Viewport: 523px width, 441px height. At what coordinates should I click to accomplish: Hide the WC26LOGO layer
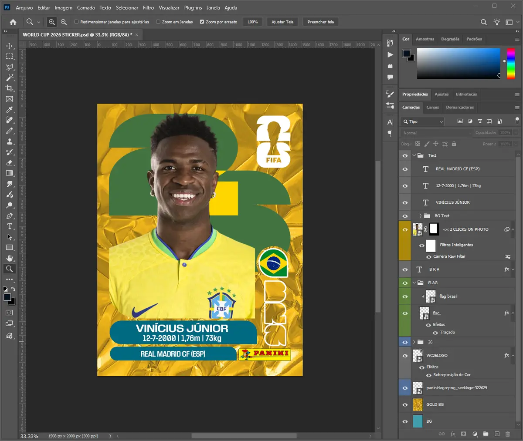pos(405,356)
